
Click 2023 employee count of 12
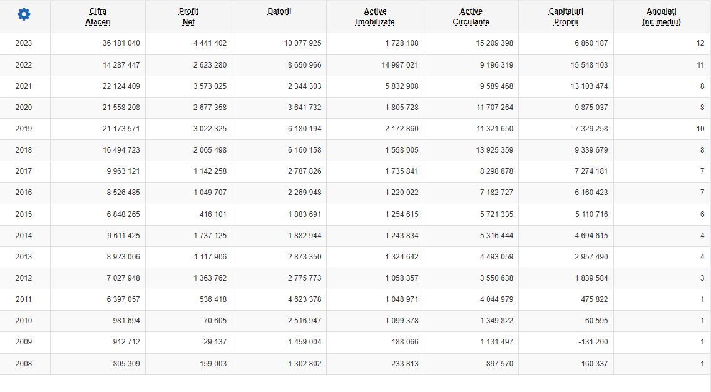[700, 43]
